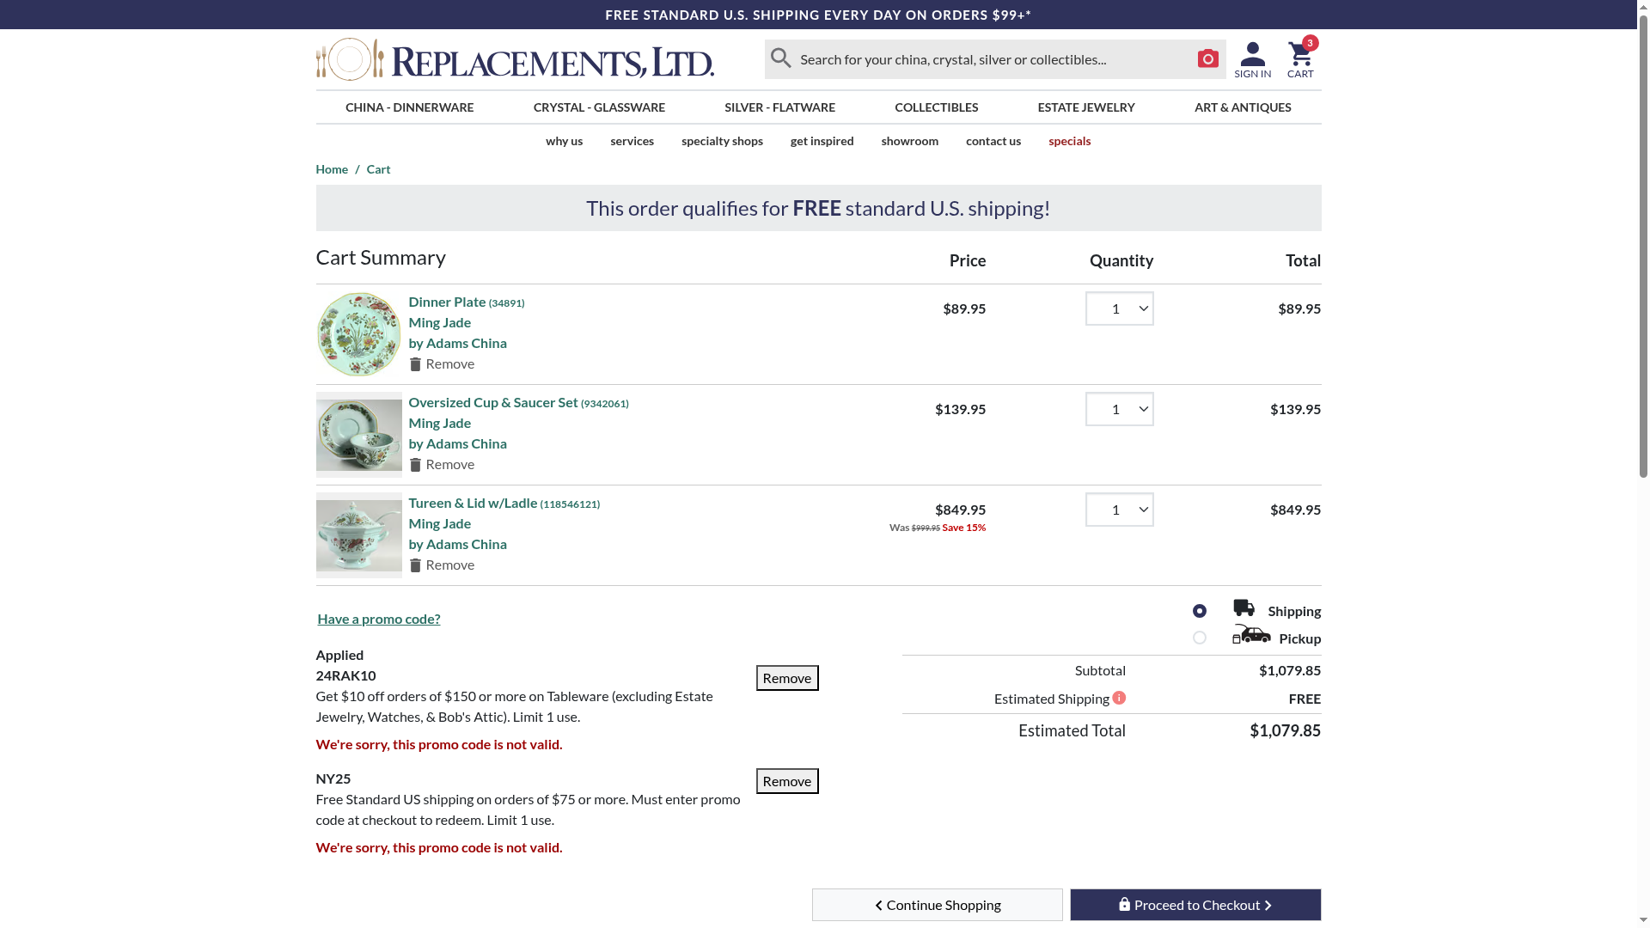This screenshot has height=928, width=1650.
Task: Click the free shipping top banner
Action: [x=818, y=15]
